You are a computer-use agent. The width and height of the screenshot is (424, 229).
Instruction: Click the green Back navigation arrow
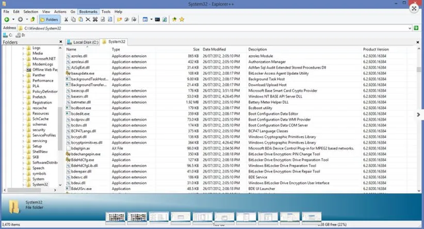pos(6,19)
